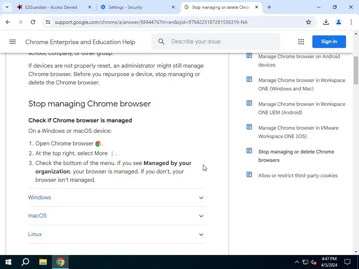Expand the macOS section
Viewport: 359px width, 269px height.
coord(117,216)
